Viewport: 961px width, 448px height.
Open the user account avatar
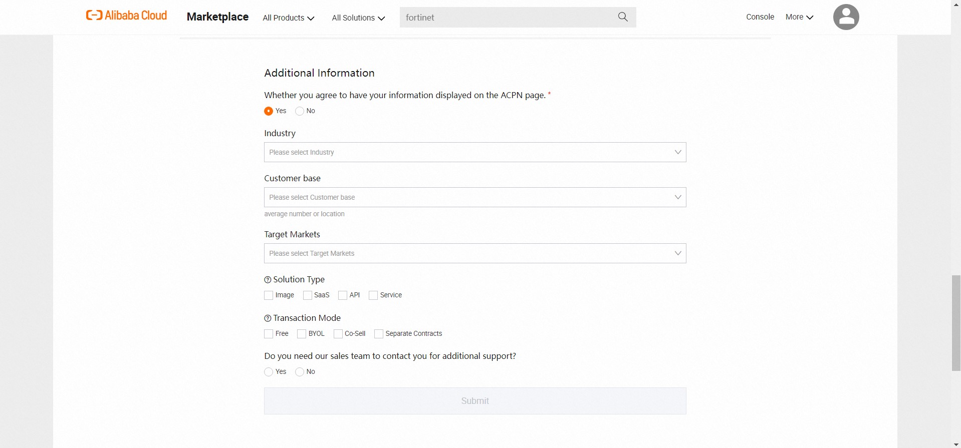pos(846,17)
